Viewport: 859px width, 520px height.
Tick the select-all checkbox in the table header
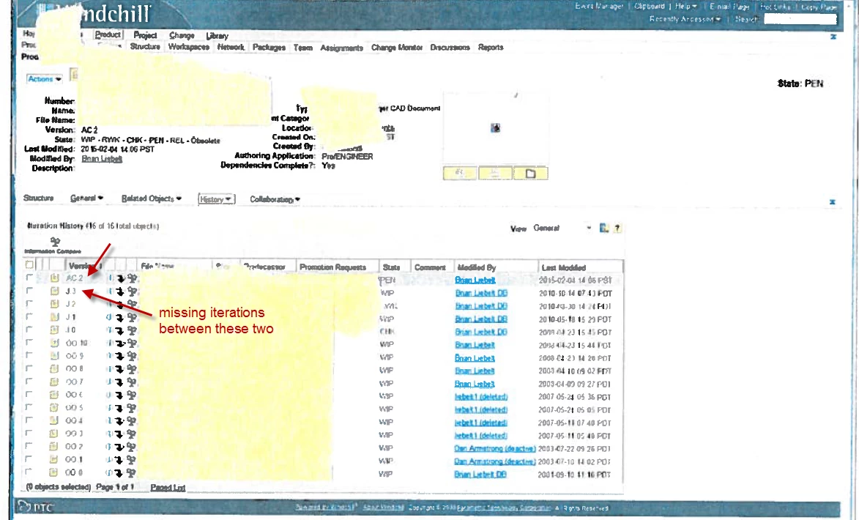click(29, 264)
